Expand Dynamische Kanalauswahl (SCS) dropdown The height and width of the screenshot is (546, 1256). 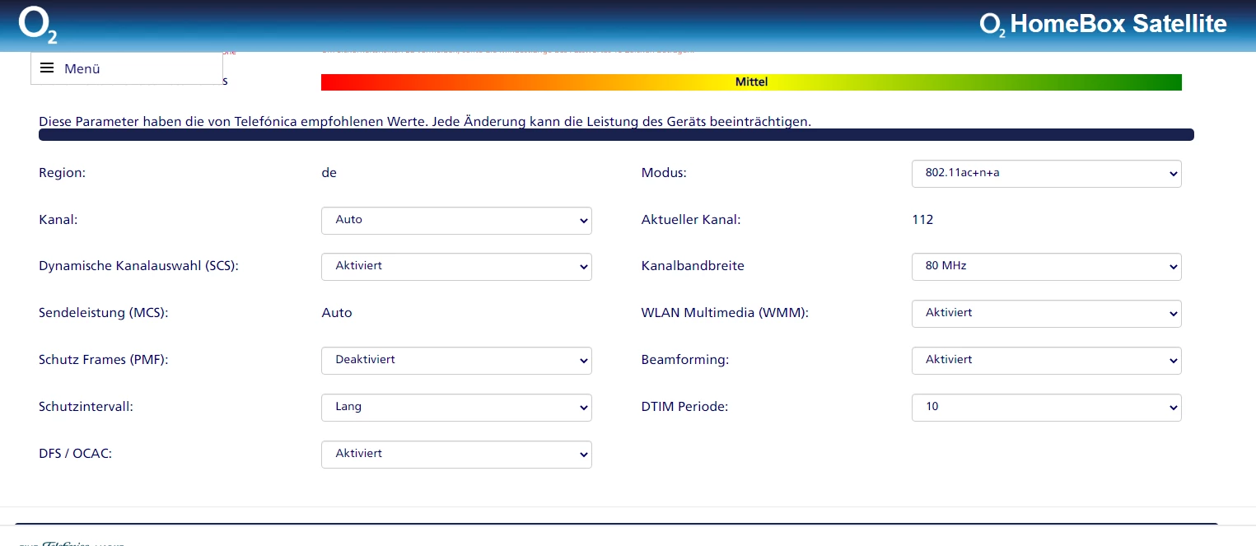tap(456, 267)
